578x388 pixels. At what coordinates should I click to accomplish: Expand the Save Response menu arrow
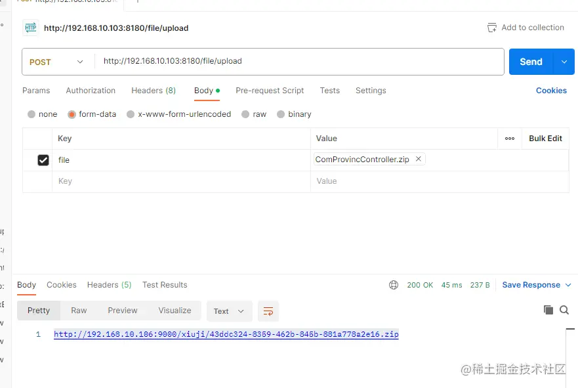(x=568, y=285)
